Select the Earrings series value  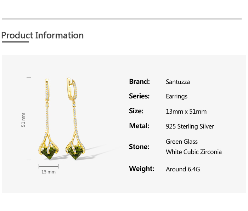click(176, 96)
